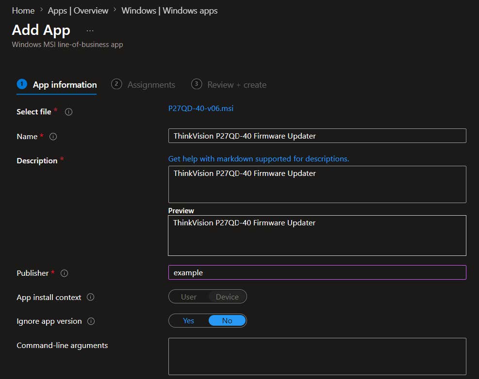The height and width of the screenshot is (379, 479).
Task: Open markdown help link for descriptions
Action: (259, 158)
